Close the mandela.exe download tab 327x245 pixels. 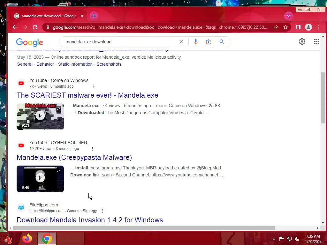pos(82,16)
